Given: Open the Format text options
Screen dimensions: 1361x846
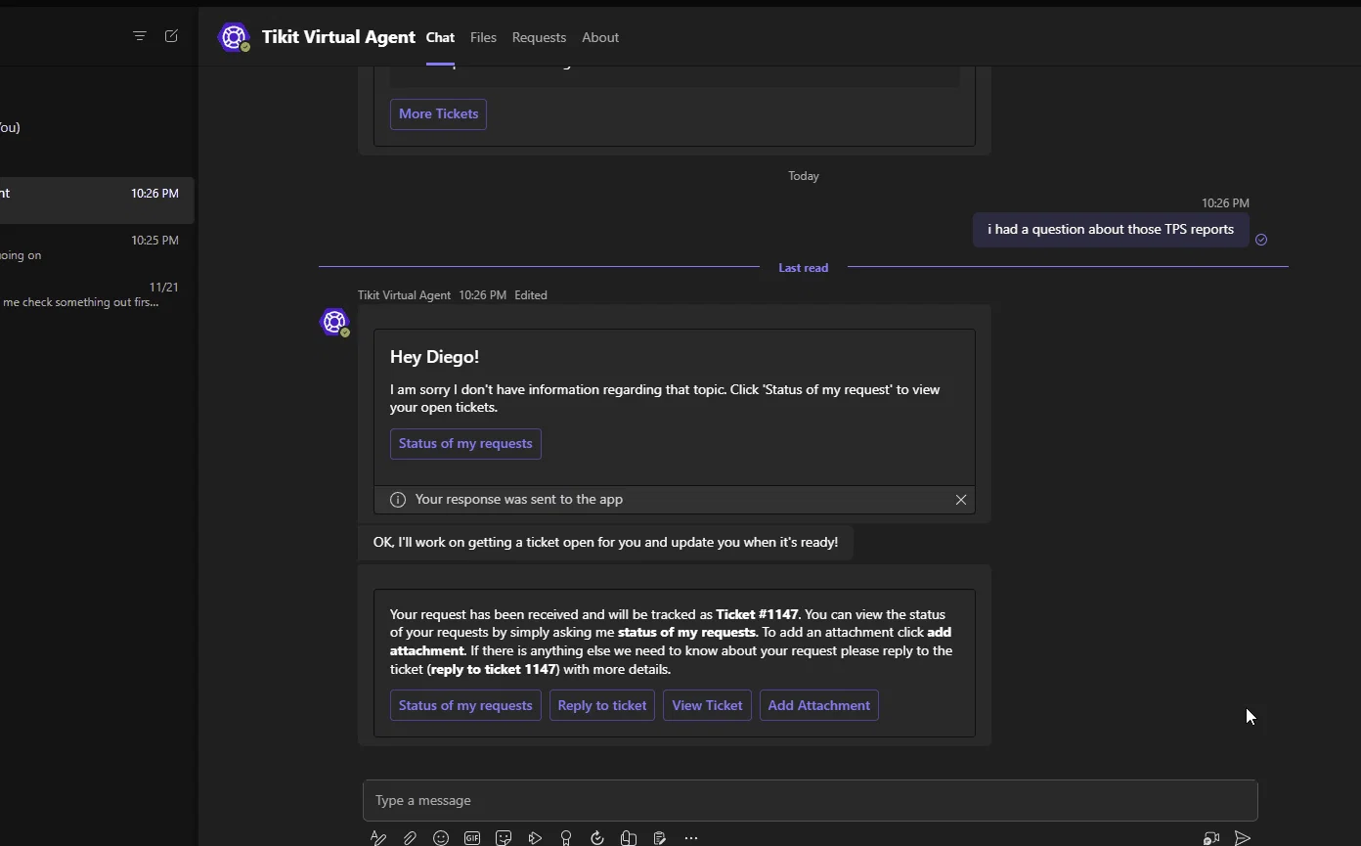Looking at the screenshot, I should [378, 838].
